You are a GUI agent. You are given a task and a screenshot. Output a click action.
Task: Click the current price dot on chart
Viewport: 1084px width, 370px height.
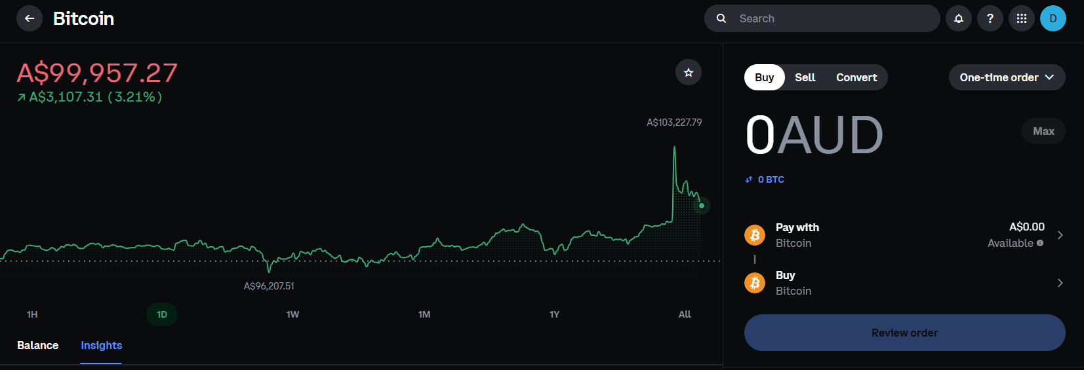point(702,206)
